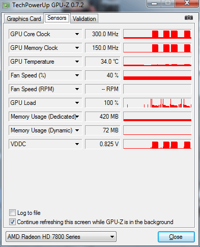Viewport: 200px width, 247px height.
Task: Click the GPU-Z app icon in title bar
Action: tap(6, 5)
